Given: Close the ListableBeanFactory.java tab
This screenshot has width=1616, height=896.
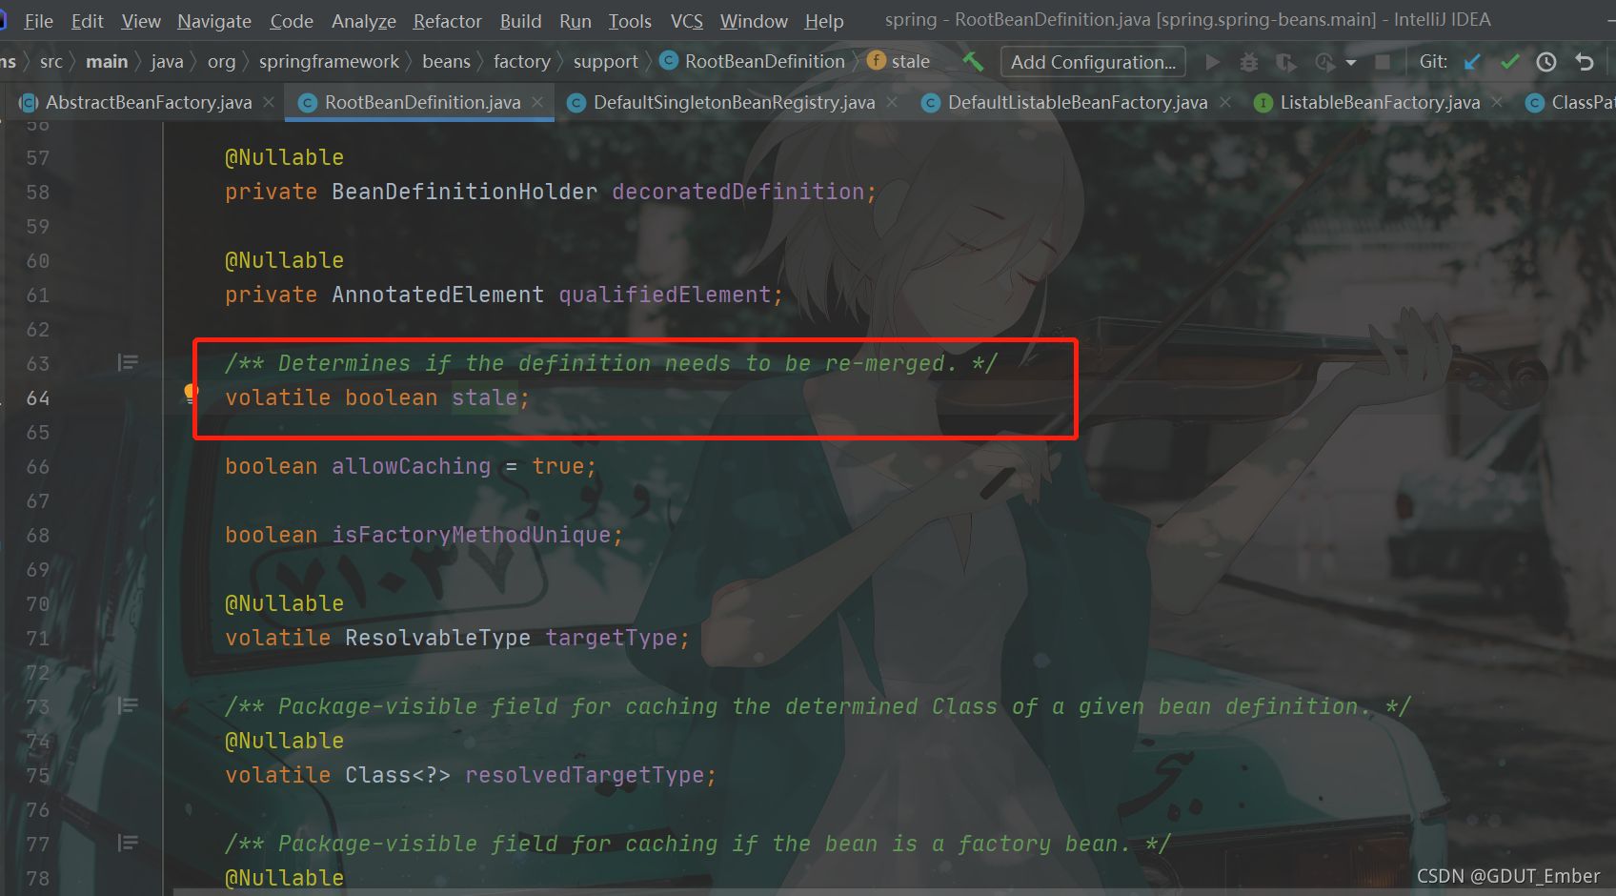Looking at the screenshot, I should coord(1497,102).
